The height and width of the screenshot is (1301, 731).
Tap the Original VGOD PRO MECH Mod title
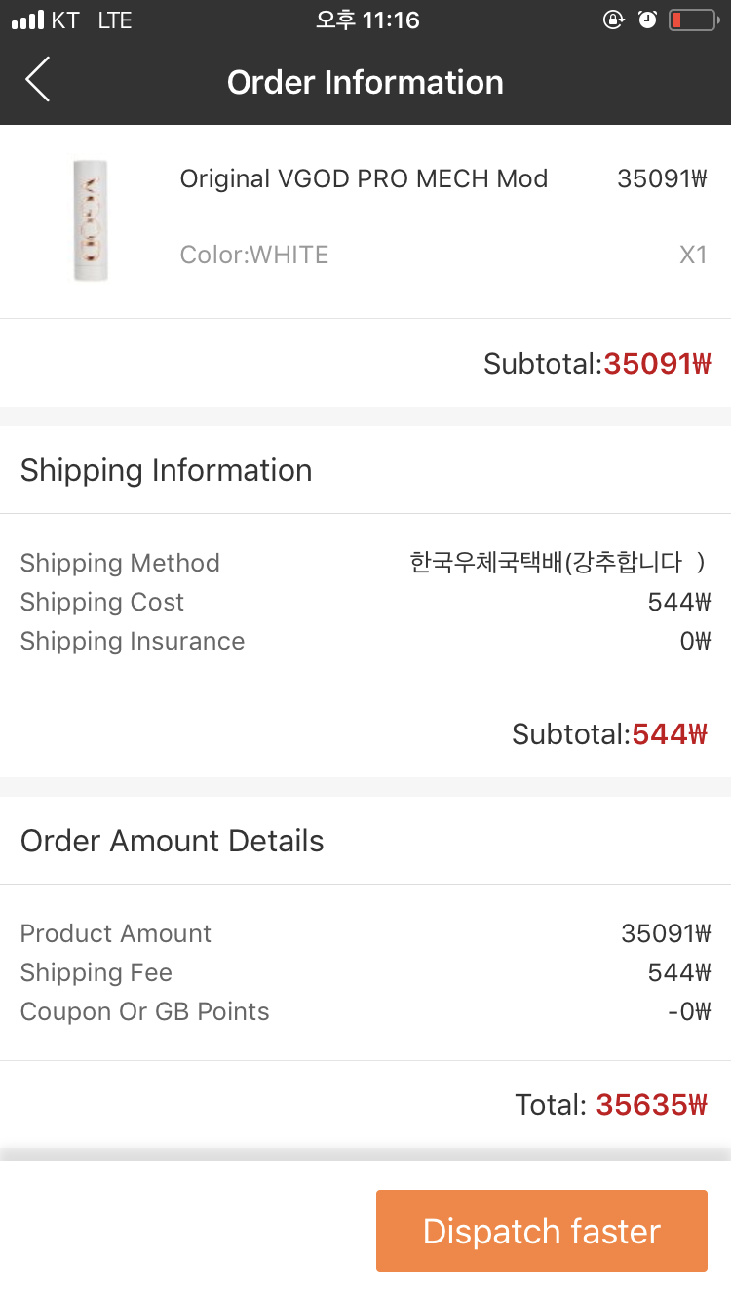pos(364,179)
